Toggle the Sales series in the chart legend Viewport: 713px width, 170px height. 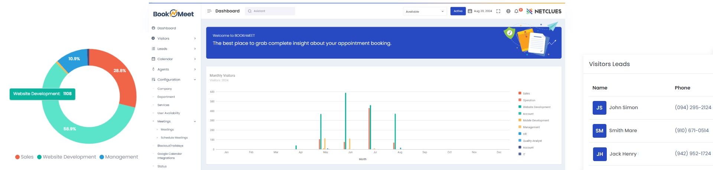pyautogui.click(x=526, y=94)
